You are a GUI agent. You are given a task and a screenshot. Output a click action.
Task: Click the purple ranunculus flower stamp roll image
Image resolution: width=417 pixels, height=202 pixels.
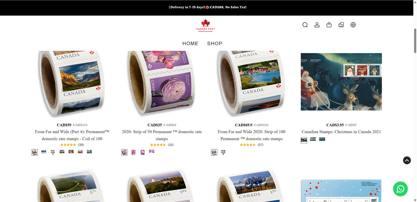(x=162, y=83)
